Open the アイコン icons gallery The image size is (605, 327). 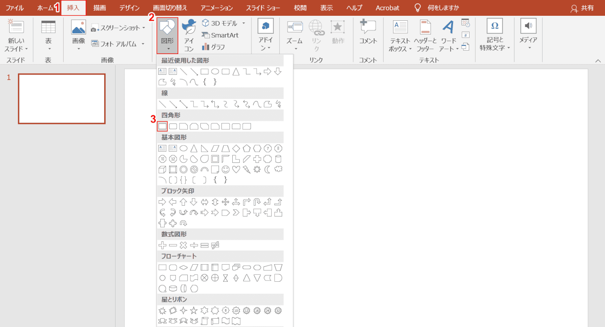coord(189,34)
